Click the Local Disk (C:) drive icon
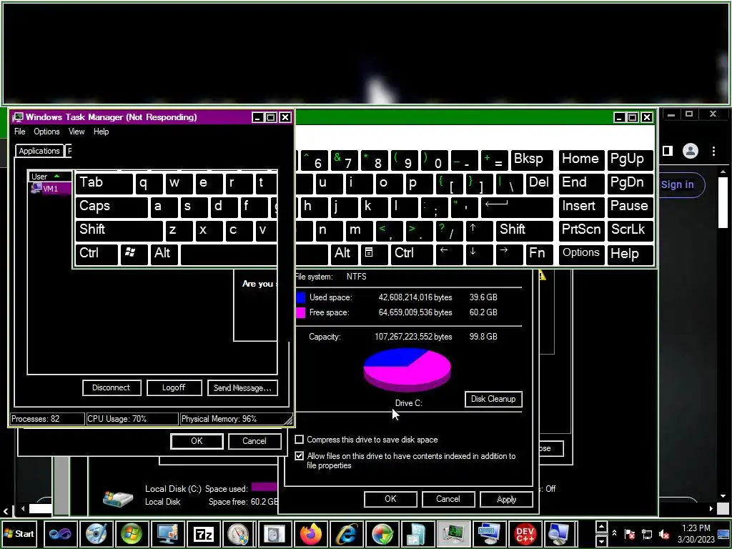 click(118, 498)
